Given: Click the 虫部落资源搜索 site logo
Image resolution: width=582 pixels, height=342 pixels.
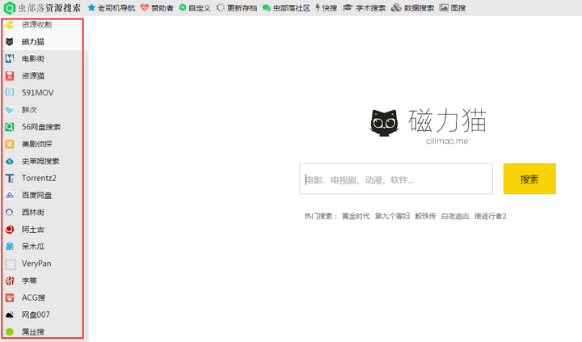Looking at the screenshot, I should 41,8.
